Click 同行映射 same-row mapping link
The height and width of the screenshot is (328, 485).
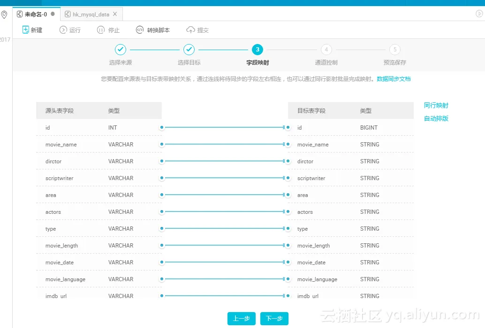tap(436, 106)
